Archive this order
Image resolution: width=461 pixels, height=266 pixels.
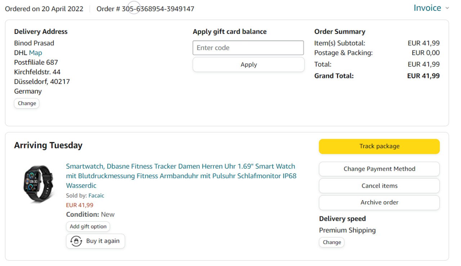coord(379,202)
